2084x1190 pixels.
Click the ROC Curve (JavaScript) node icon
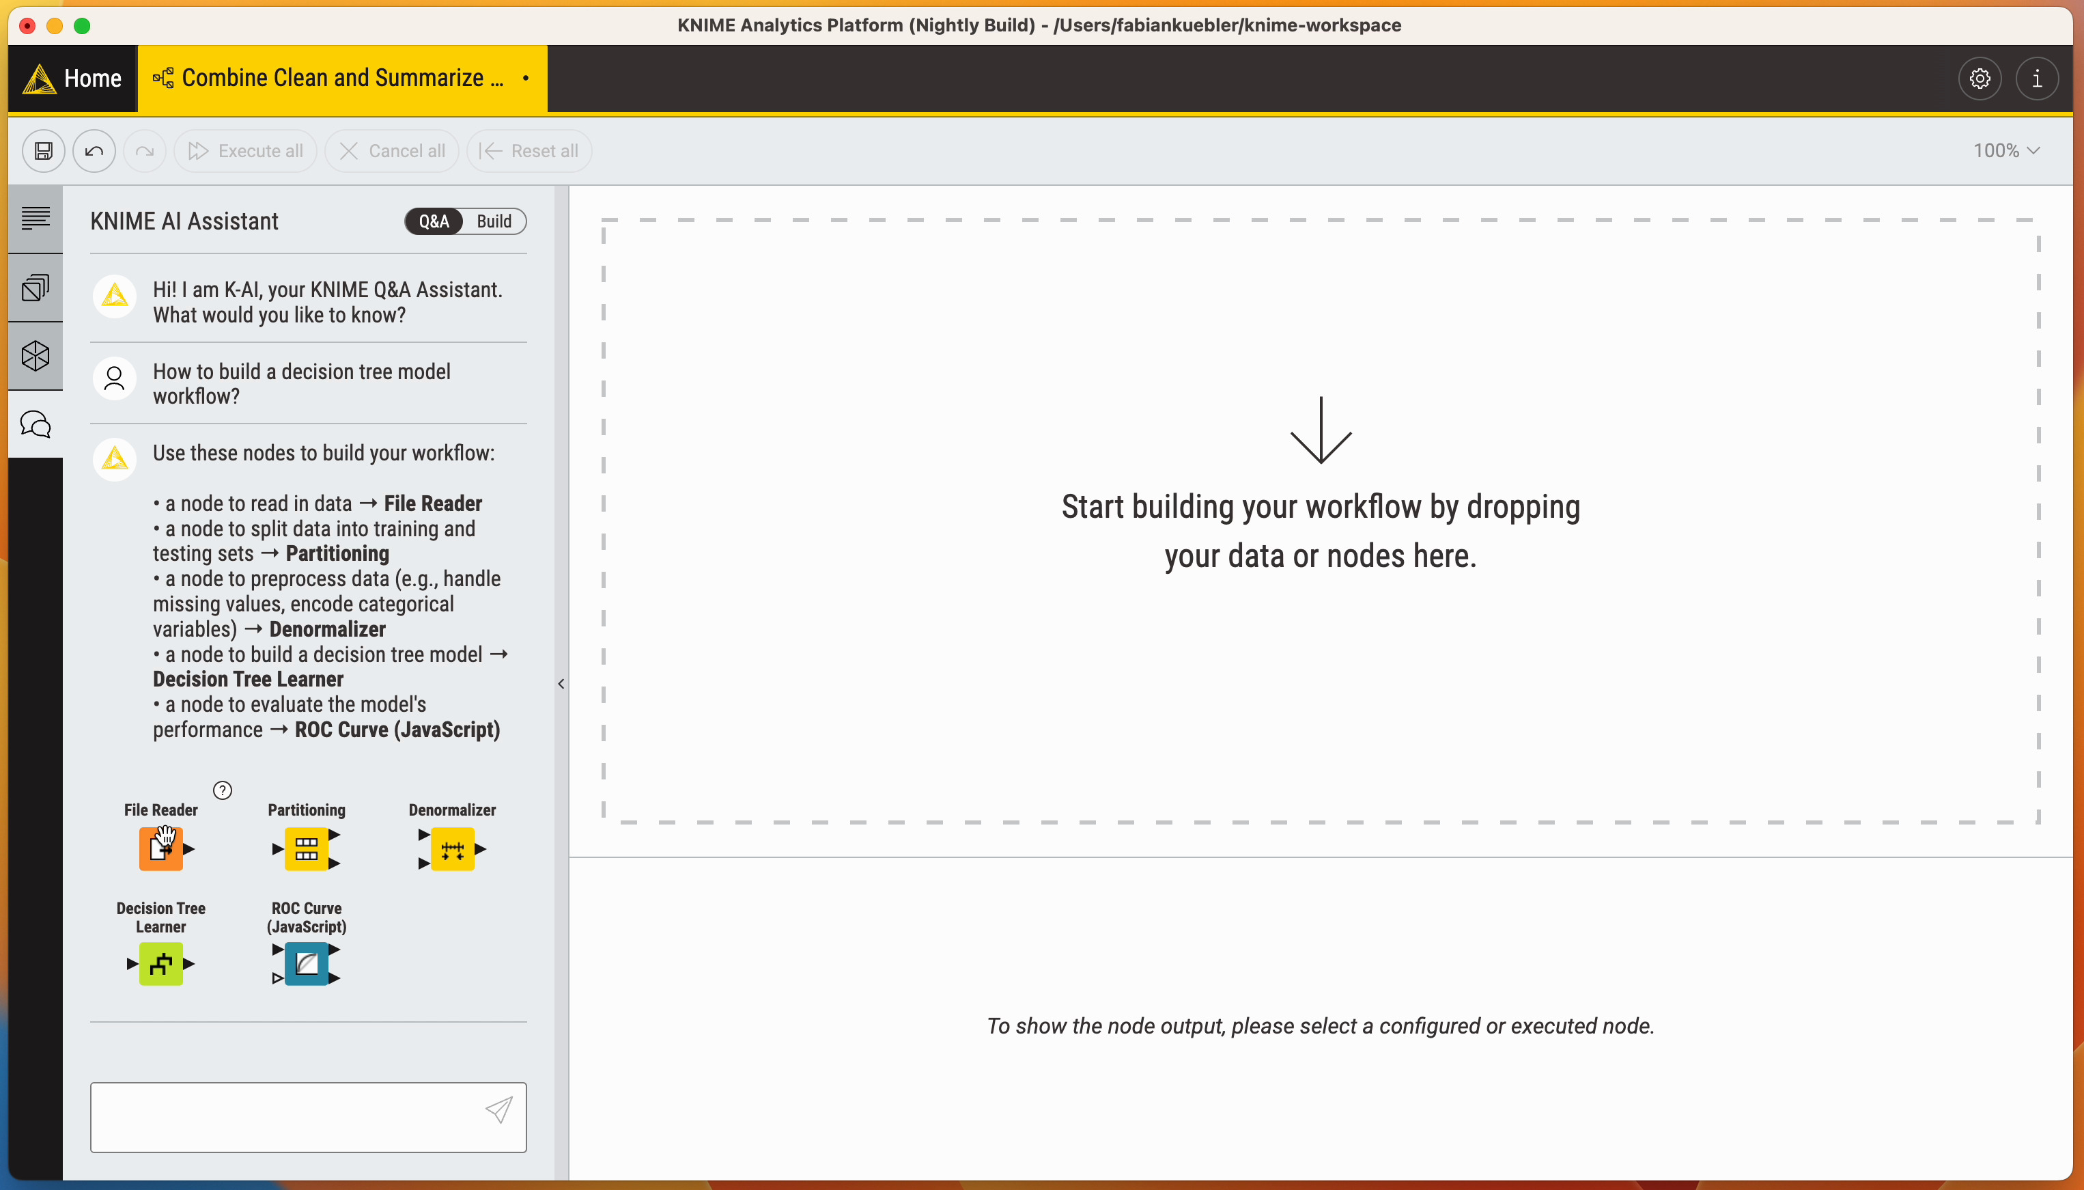tap(307, 964)
